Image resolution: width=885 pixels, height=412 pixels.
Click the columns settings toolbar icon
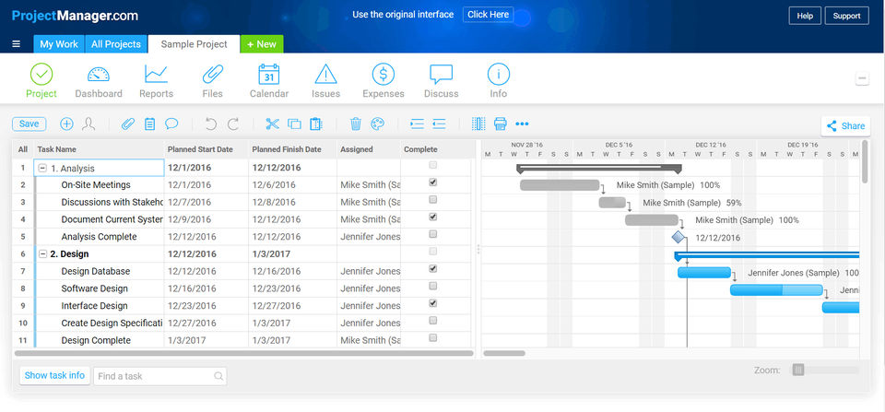point(478,124)
